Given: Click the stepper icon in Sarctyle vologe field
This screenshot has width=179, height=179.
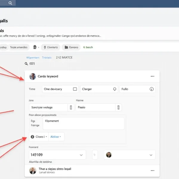Looking at the screenshot, I should (x=71, y=107).
